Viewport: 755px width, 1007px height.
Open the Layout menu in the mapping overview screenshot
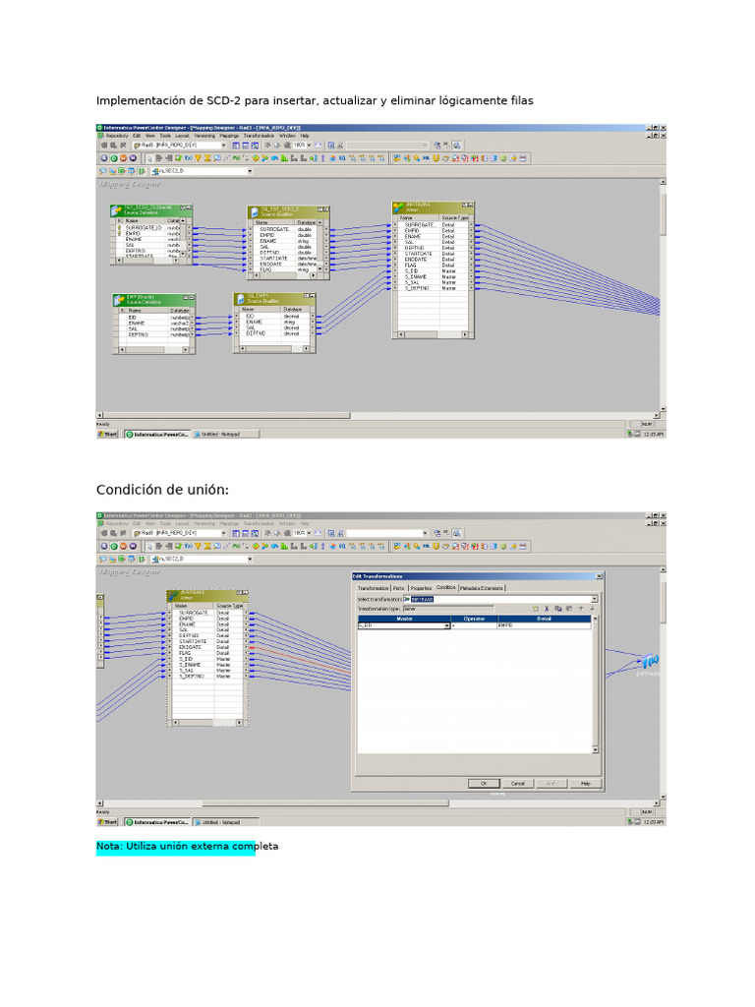[x=182, y=136]
